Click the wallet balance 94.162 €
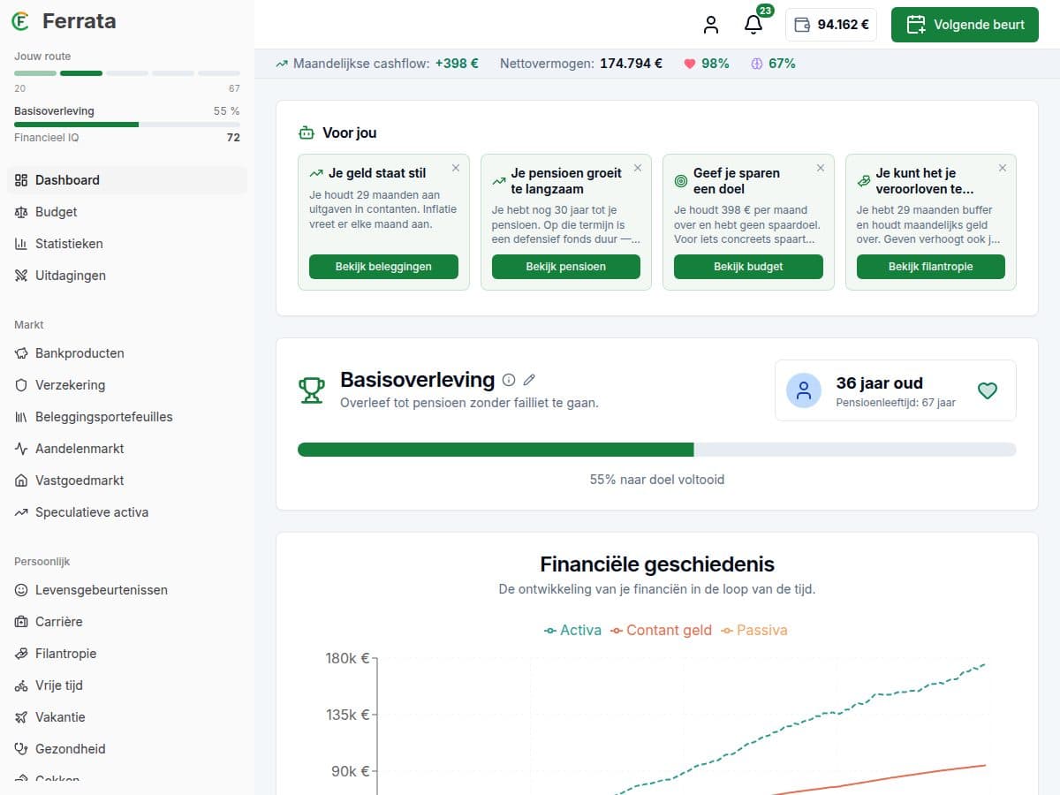Screen dimensions: 1060x795 (x=831, y=25)
